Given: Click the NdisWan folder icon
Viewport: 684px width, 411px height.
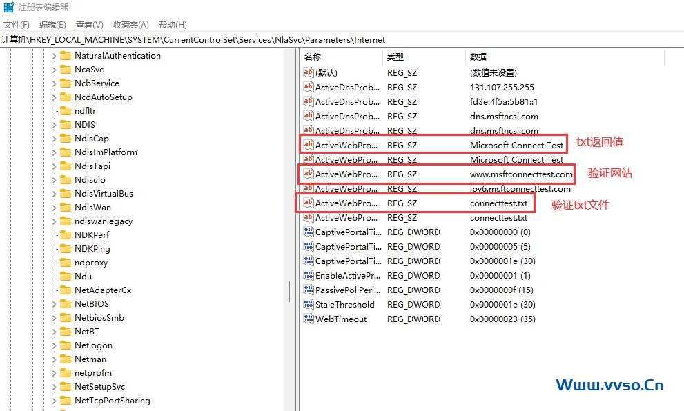Looking at the screenshot, I should tap(66, 208).
